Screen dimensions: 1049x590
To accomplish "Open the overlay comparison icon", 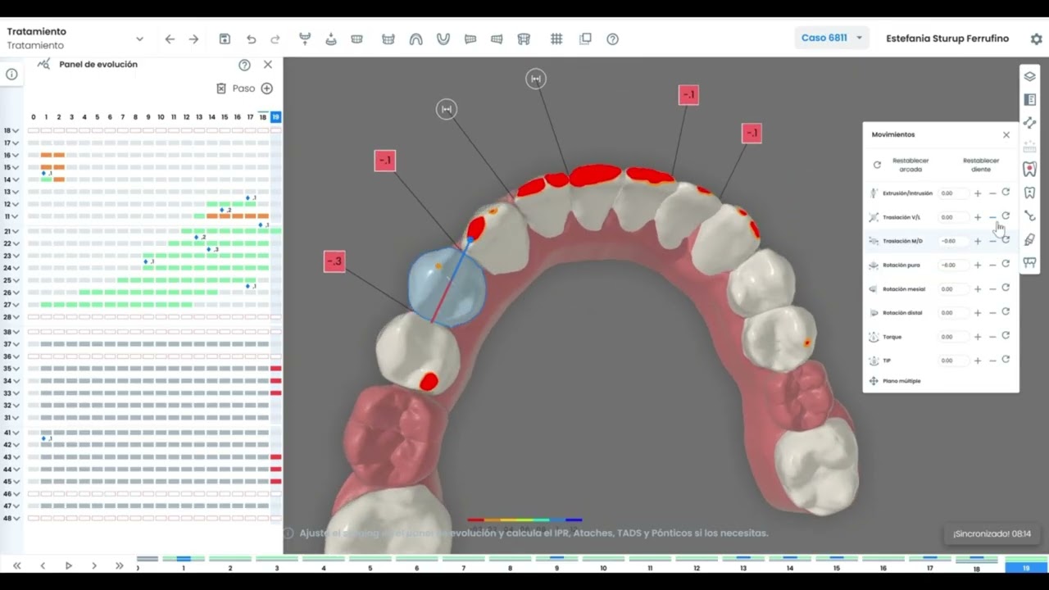I will click(x=585, y=39).
